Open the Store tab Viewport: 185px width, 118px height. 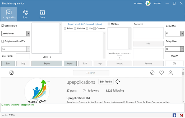point(42,14)
